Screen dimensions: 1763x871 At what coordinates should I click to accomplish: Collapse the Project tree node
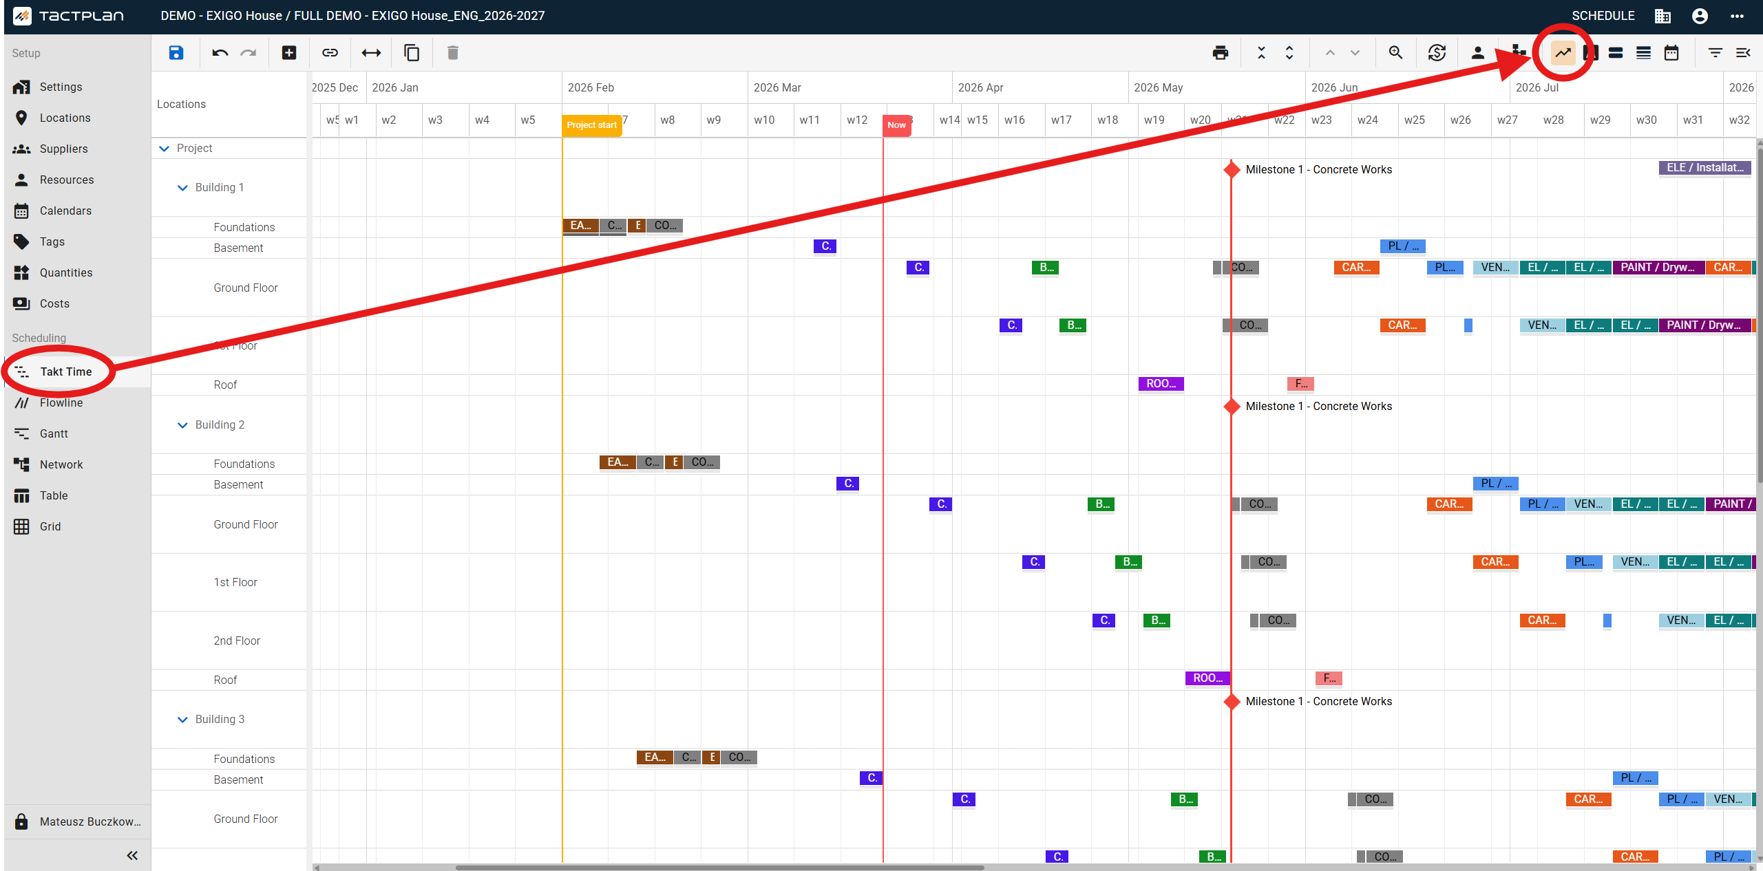coord(164,148)
